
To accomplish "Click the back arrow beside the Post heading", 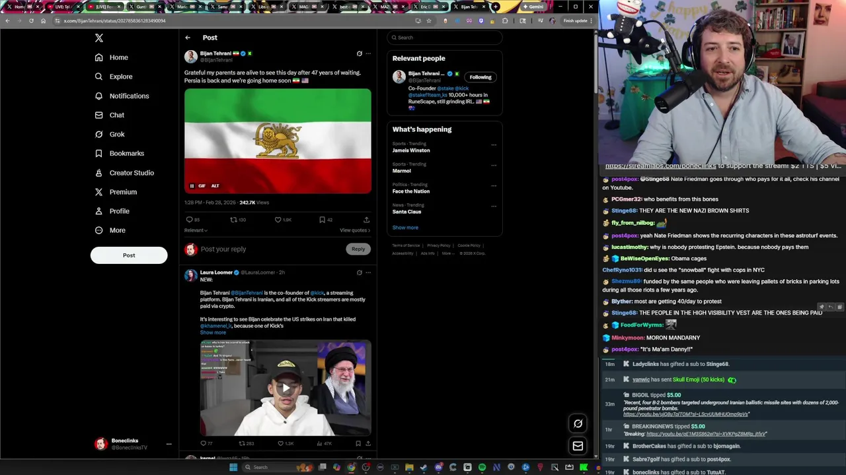I will [x=188, y=38].
